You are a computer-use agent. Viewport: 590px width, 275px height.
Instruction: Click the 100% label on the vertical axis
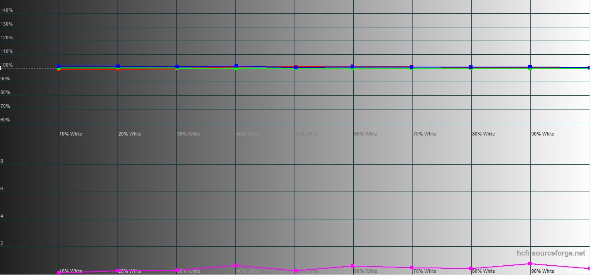tap(7, 65)
